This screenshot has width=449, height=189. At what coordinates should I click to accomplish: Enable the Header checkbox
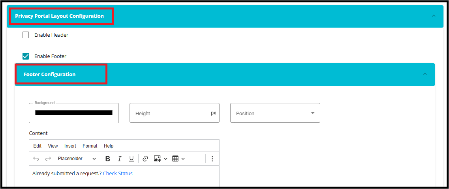[x=26, y=35]
